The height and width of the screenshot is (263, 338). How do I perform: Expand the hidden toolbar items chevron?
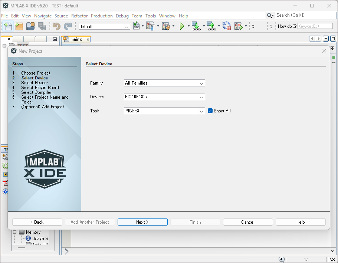coord(253,26)
